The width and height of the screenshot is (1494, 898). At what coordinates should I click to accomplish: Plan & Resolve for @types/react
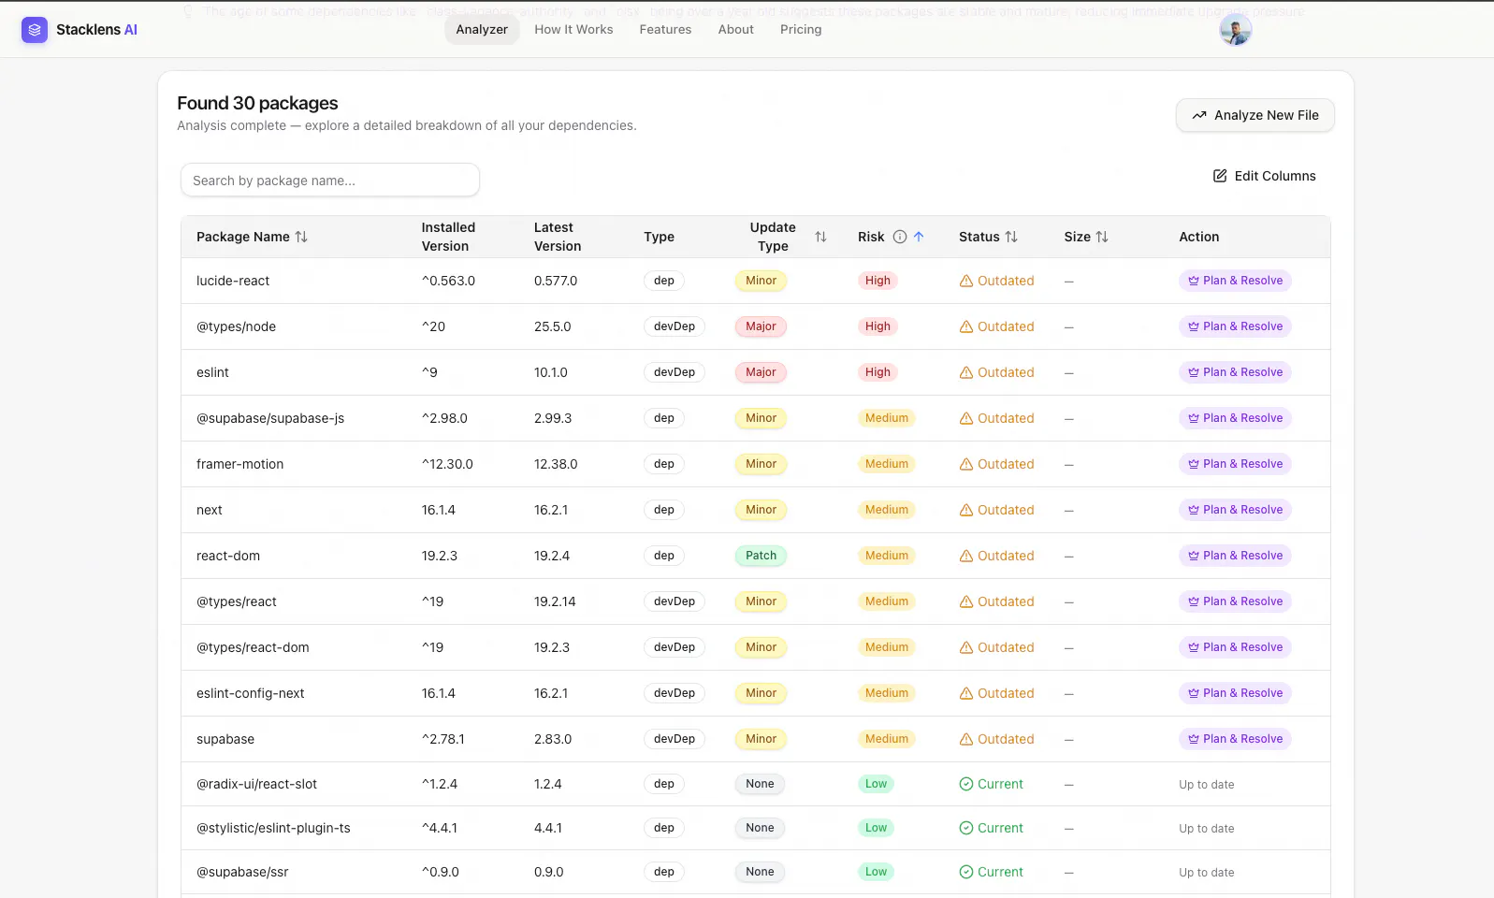[1235, 601]
